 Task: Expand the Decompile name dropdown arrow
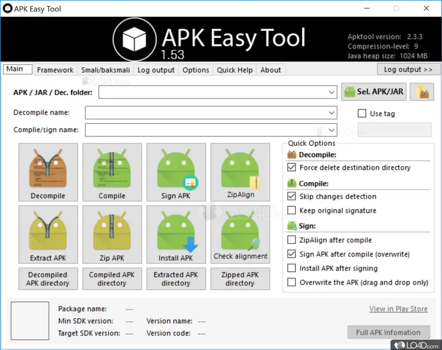click(x=331, y=113)
